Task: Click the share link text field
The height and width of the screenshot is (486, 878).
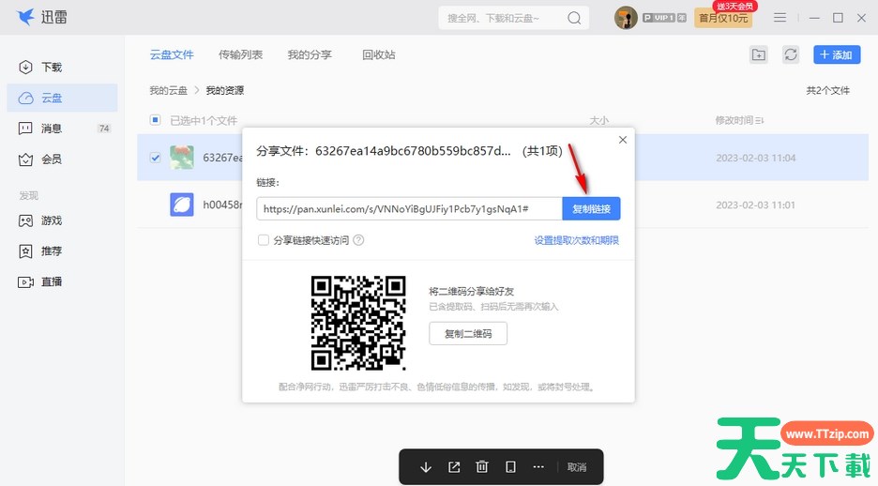Action: (409, 209)
